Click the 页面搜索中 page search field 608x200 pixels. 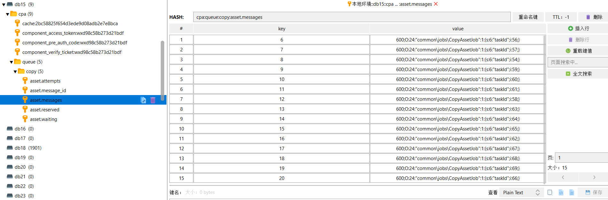click(578, 62)
